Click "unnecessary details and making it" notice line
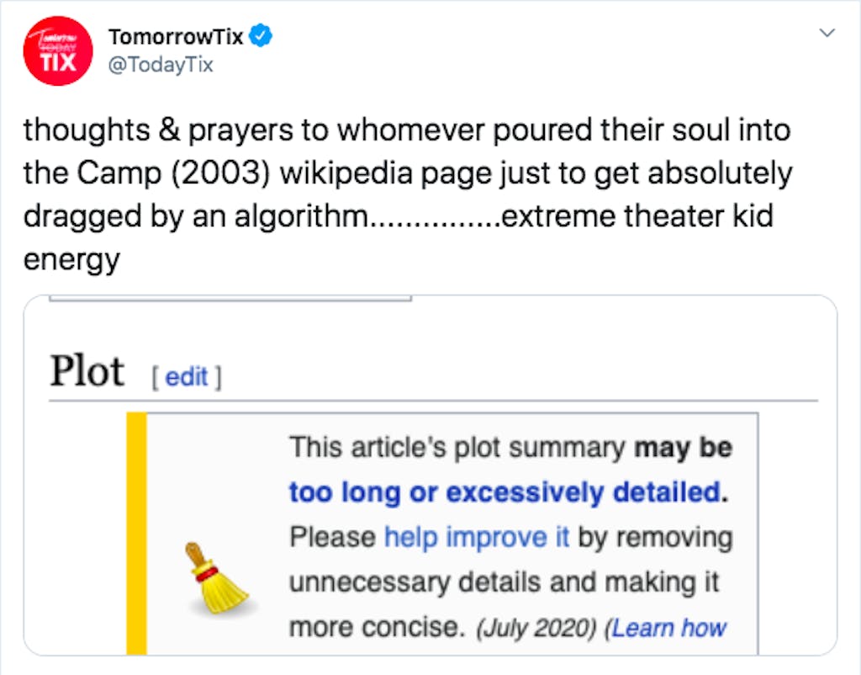 pos(504,582)
